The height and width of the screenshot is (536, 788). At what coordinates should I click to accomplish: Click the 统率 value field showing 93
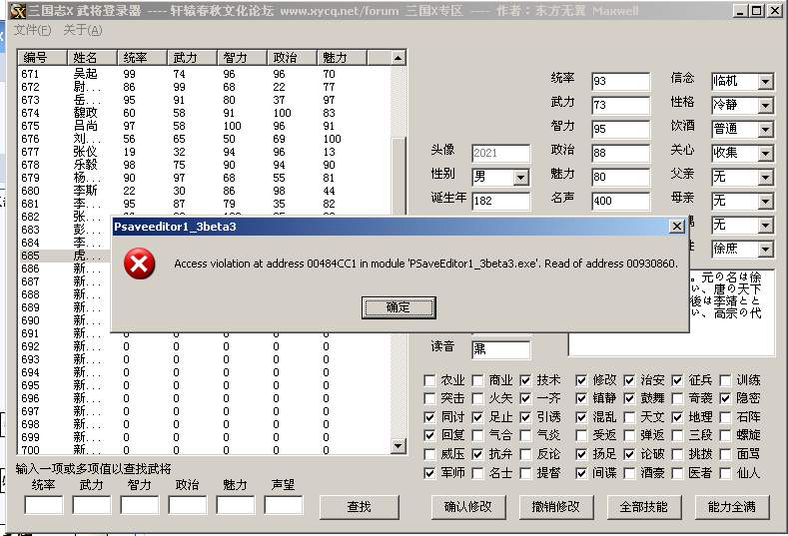(x=619, y=81)
